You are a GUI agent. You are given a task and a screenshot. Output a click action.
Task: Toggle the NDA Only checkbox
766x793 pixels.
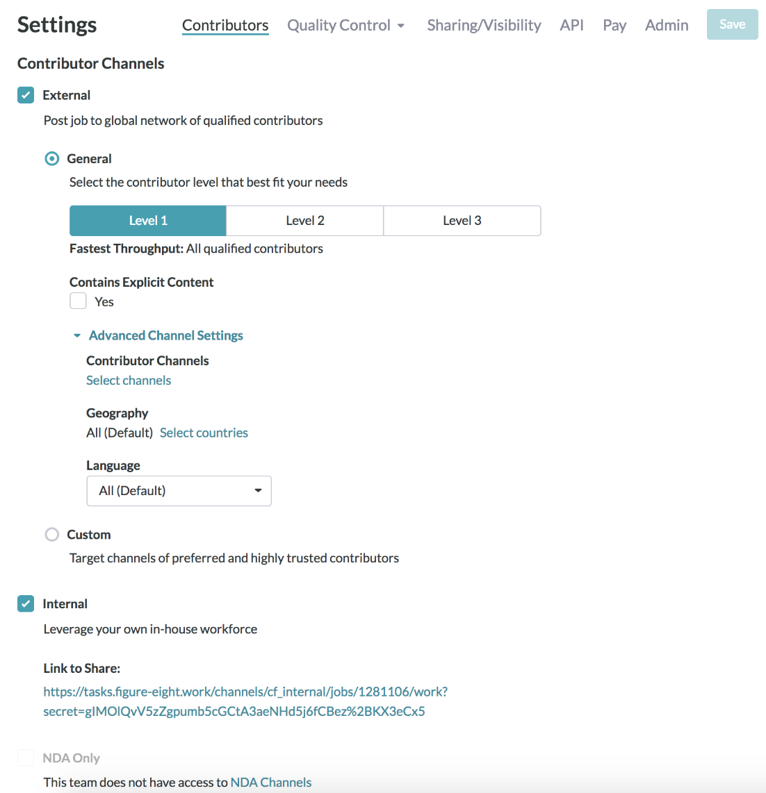[25, 758]
